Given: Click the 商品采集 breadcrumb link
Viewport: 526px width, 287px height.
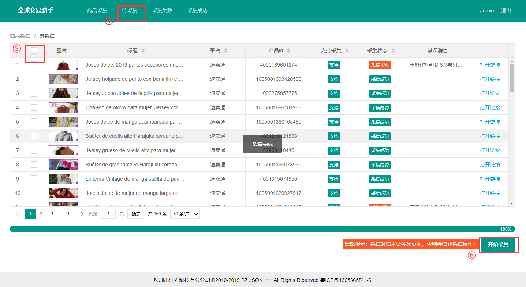Looking at the screenshot, I should click(20, 36).
